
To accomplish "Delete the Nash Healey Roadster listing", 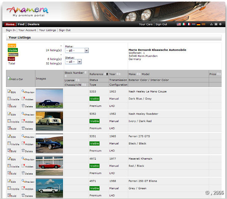I will pyautogui.click(x=27, y=128).
